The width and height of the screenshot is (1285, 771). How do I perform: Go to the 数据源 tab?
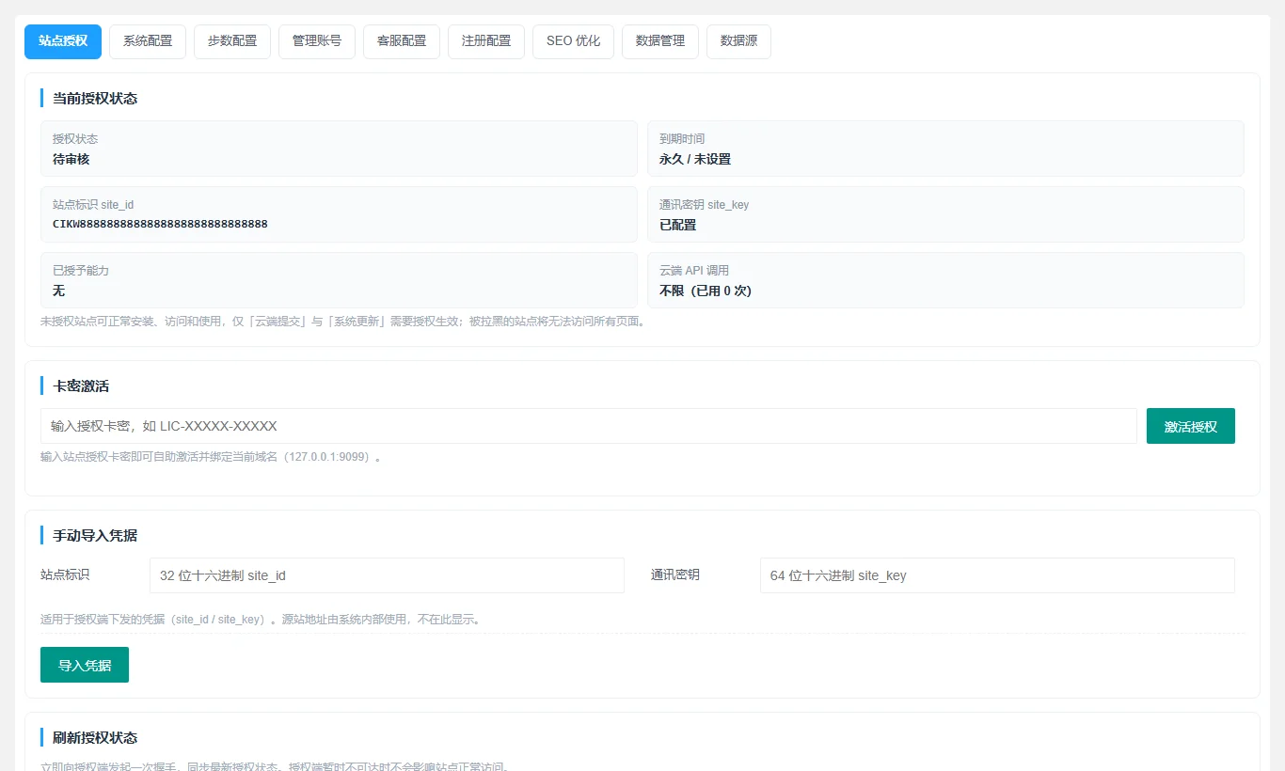click(738, 41)
